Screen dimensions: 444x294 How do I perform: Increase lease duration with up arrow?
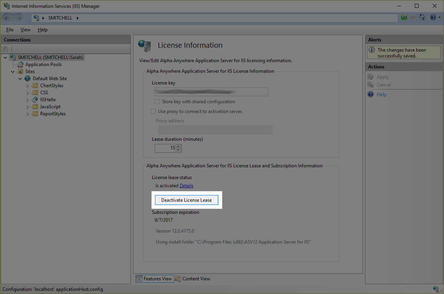tap(178, 146)
